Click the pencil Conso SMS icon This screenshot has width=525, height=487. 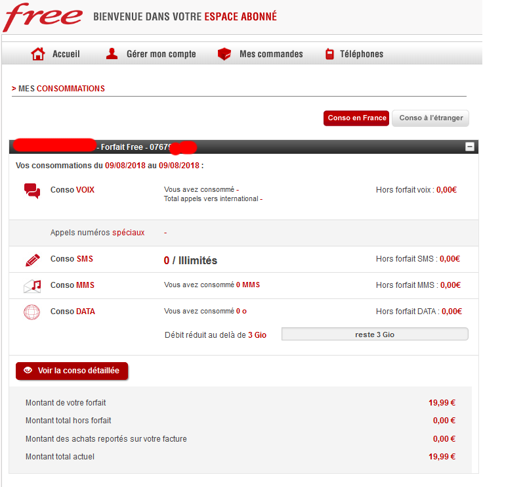pos(32,260)
